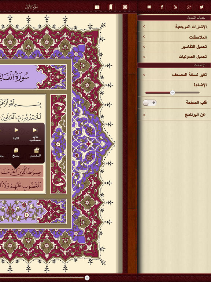Open the book index icon

pos(97,7)
